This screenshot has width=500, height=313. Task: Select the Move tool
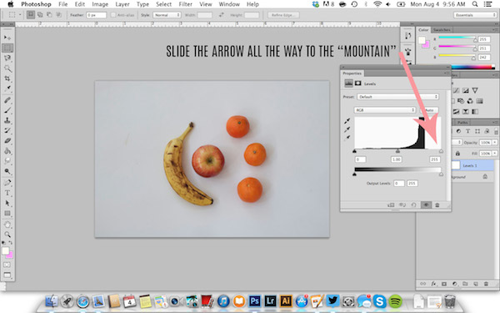coord(7,38)
